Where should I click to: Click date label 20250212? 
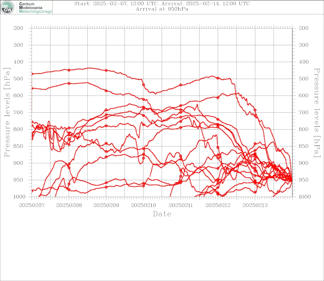tap(218, 205)
